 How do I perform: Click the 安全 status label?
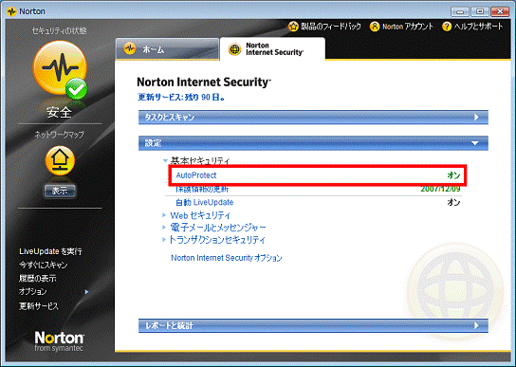(59, 112)
